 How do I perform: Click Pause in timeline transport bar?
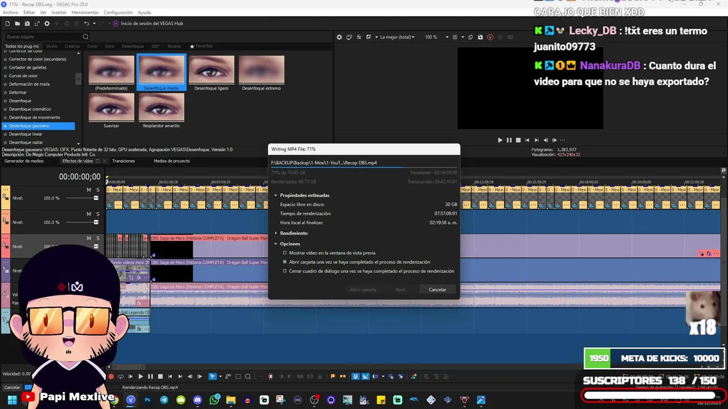click(x=150, y=376)
